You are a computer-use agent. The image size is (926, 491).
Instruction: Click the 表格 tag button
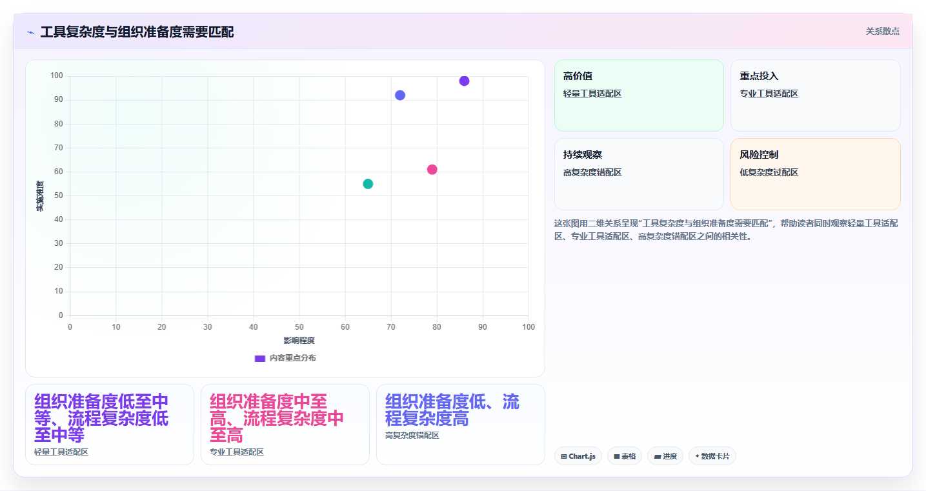pyautogui.click(x=625, y=456)
